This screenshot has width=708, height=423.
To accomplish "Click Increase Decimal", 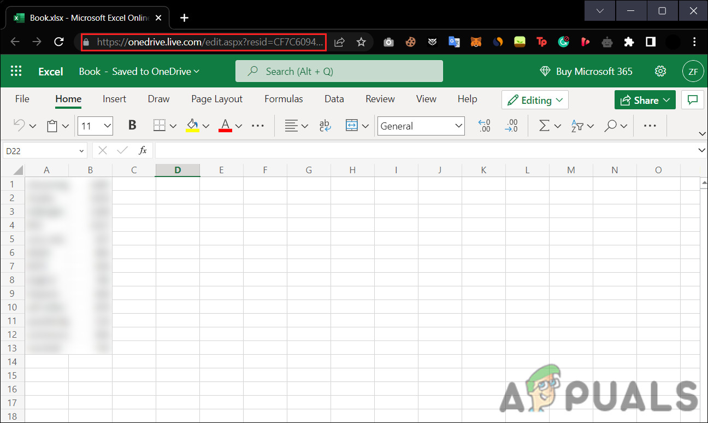I will pyautogui.click(x=484, y=126).
